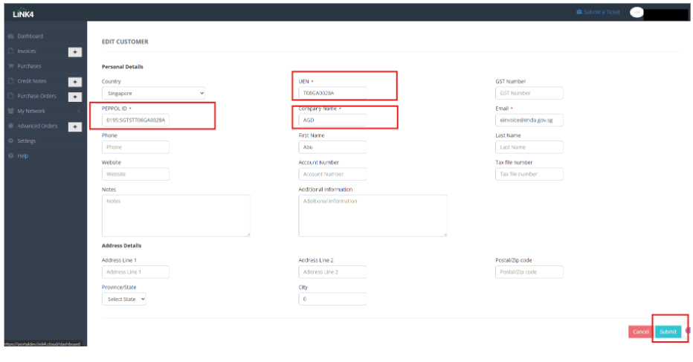This screenshot has height=362, width=693.
Task: Focus the PEPPOL ID text field
Action: pos(135,120)
